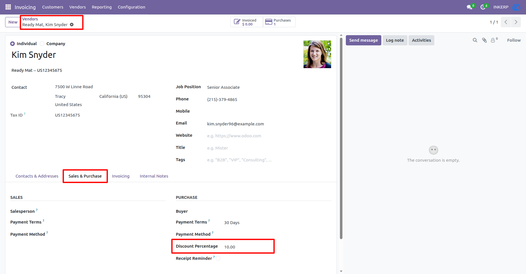This screenshot has width=526, height=274.
Task: Open the purchase Payment Terms 30 Days dropdown
Action: coord(277,223)
